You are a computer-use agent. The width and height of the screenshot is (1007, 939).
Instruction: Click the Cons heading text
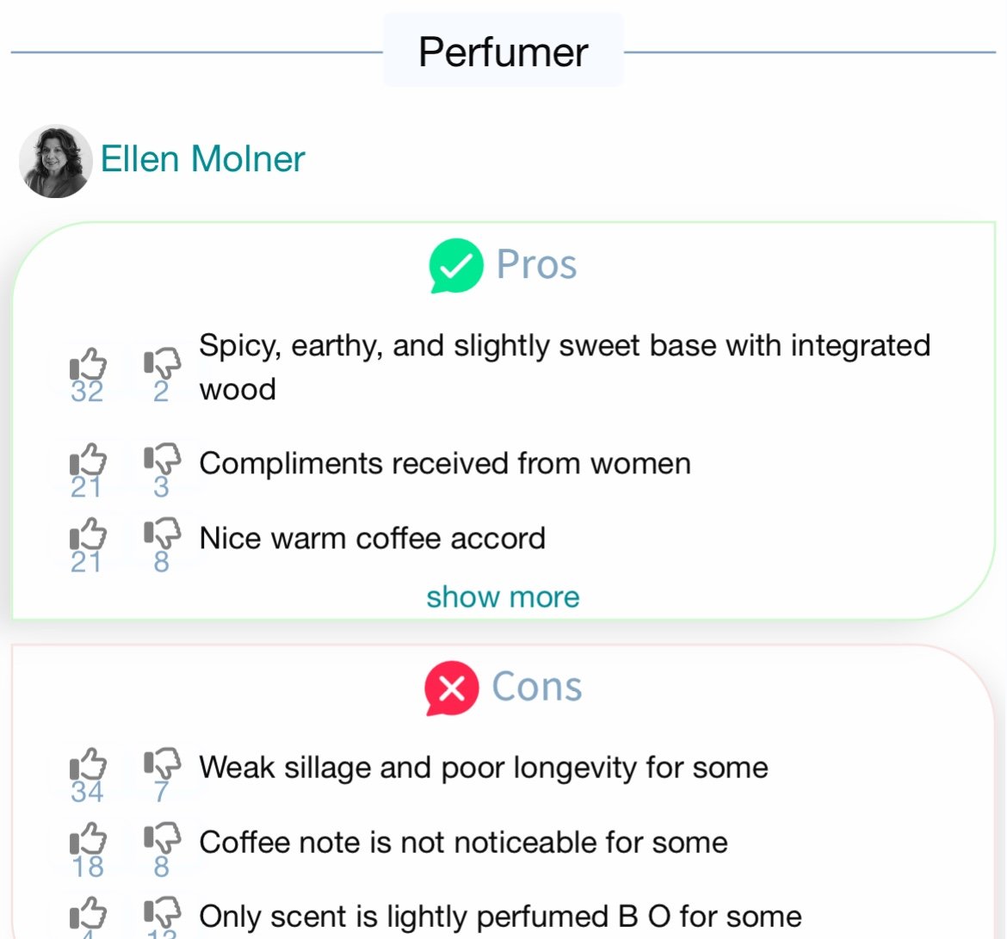(537, 687)
